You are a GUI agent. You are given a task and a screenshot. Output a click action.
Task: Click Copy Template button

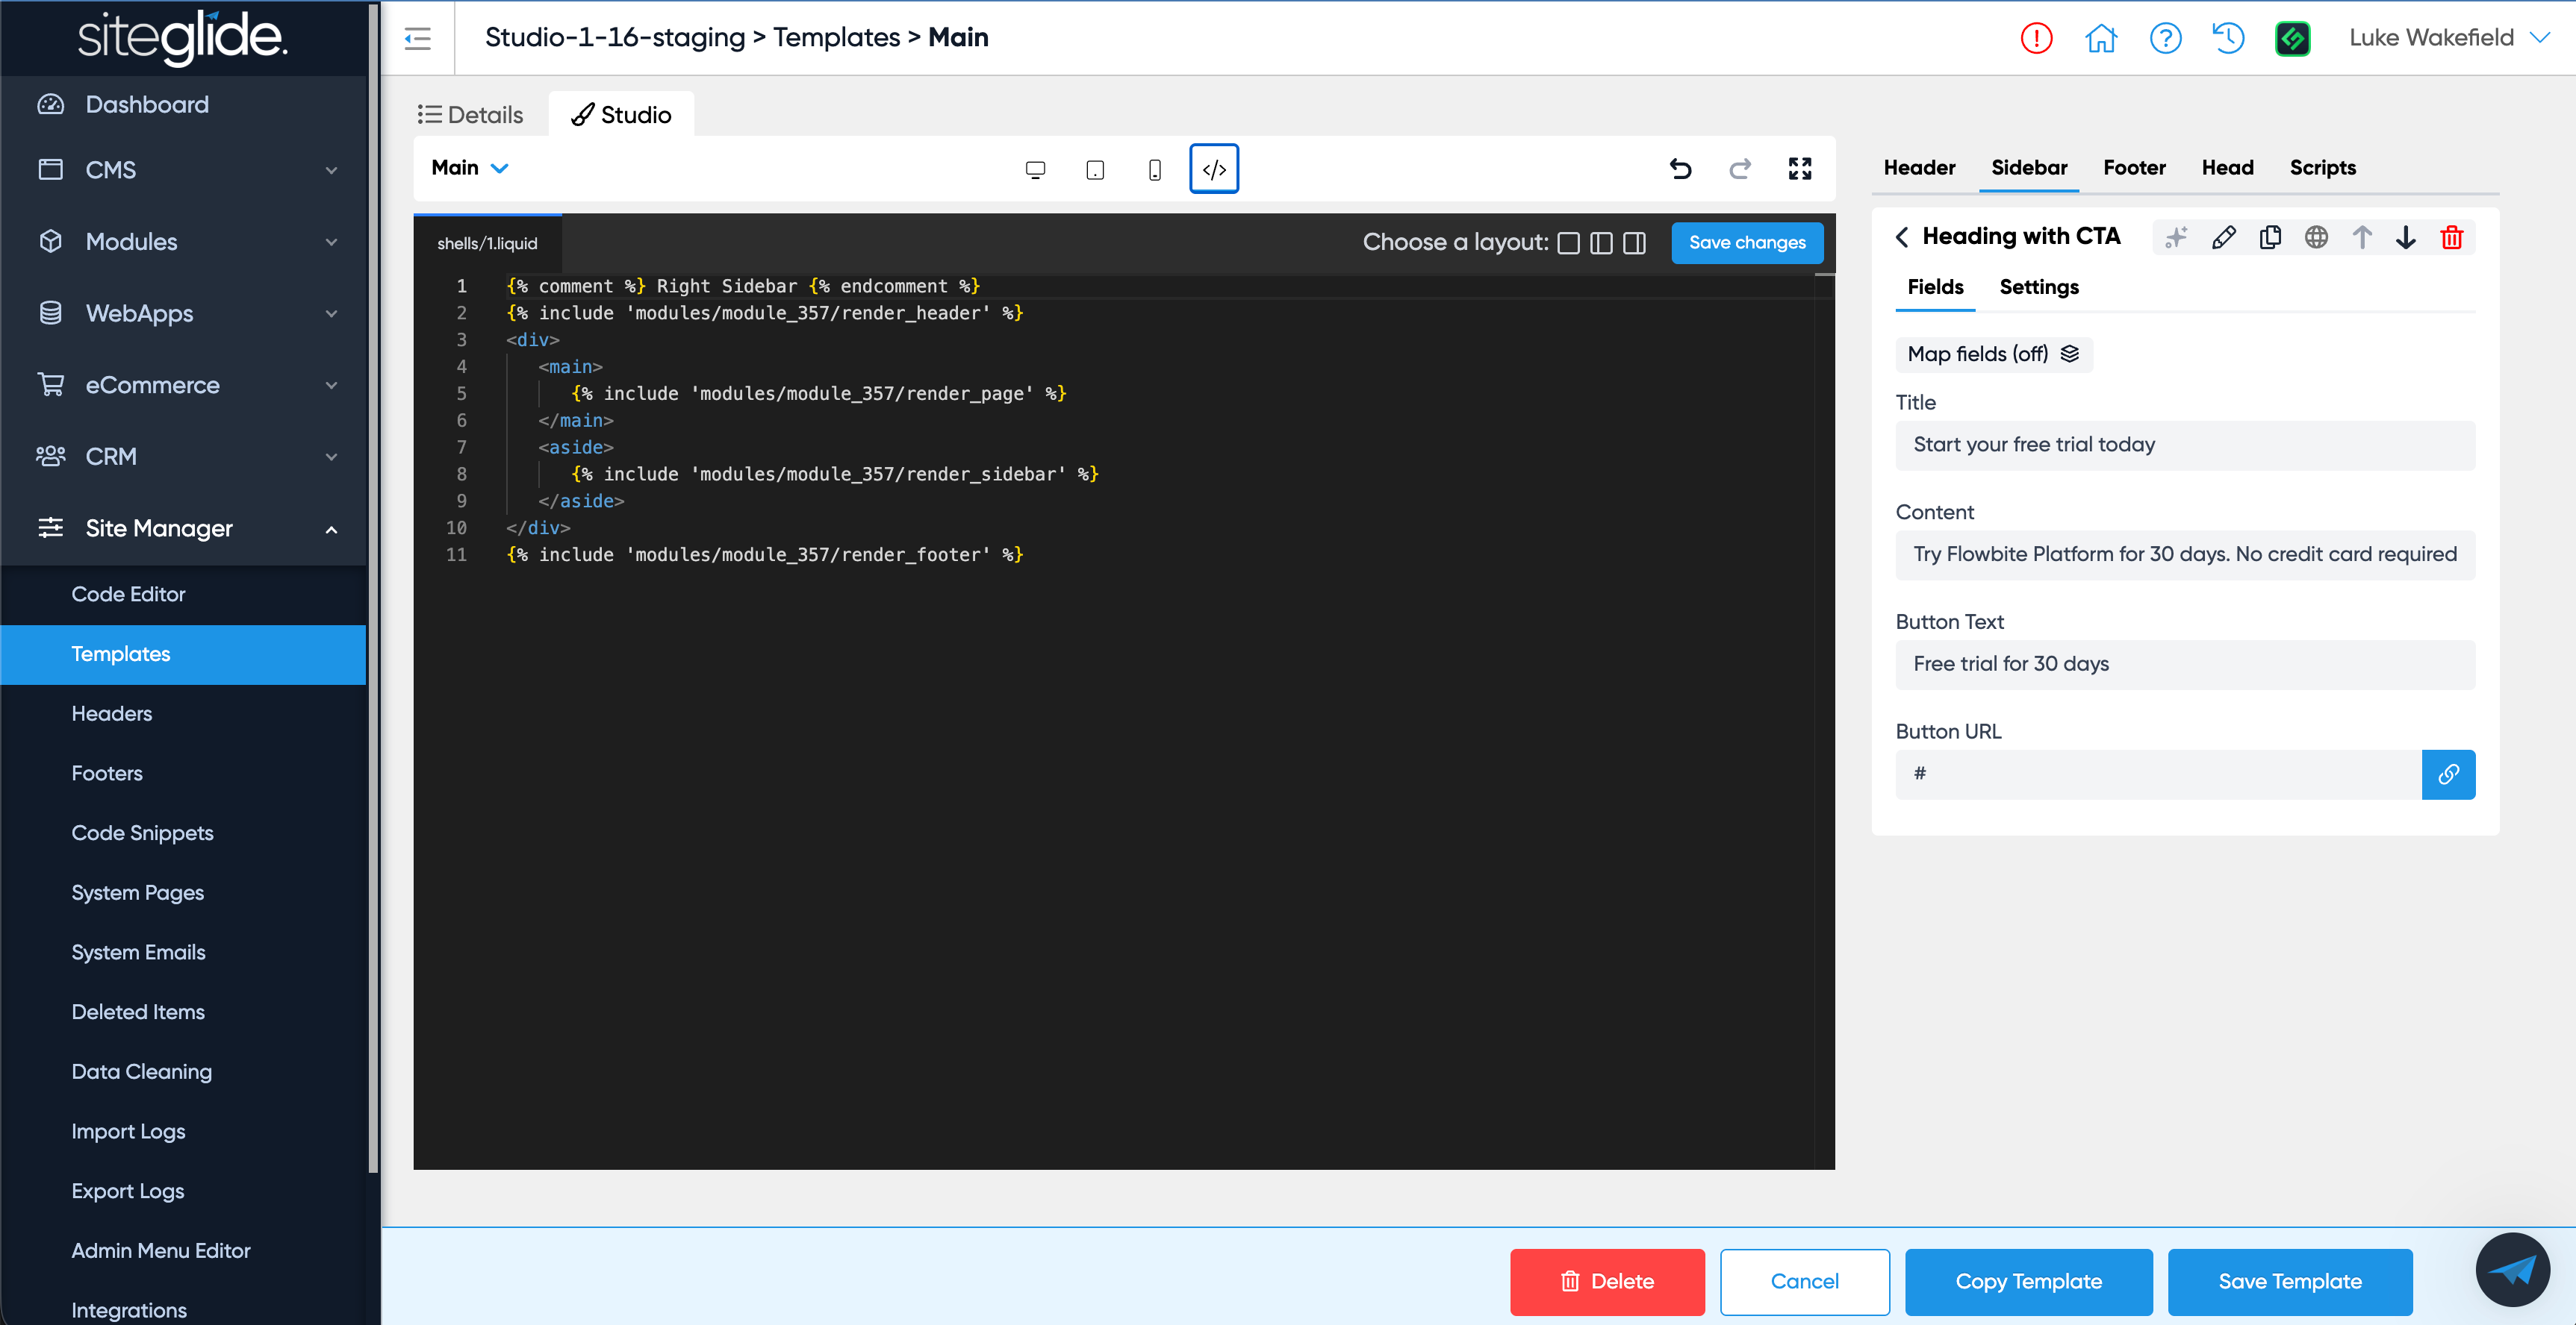2028,1282
